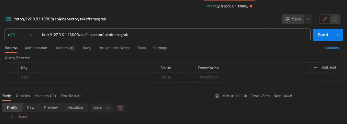Click the unsaved orange dot on request tab

pyautogui.click(x=251, y=6)
